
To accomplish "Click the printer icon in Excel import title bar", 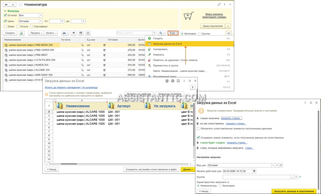I will tap(173, 81).
